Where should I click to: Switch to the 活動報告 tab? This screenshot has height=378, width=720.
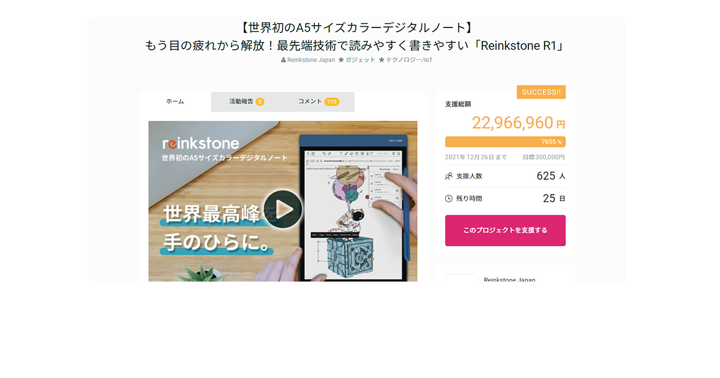tap(247, 102)
